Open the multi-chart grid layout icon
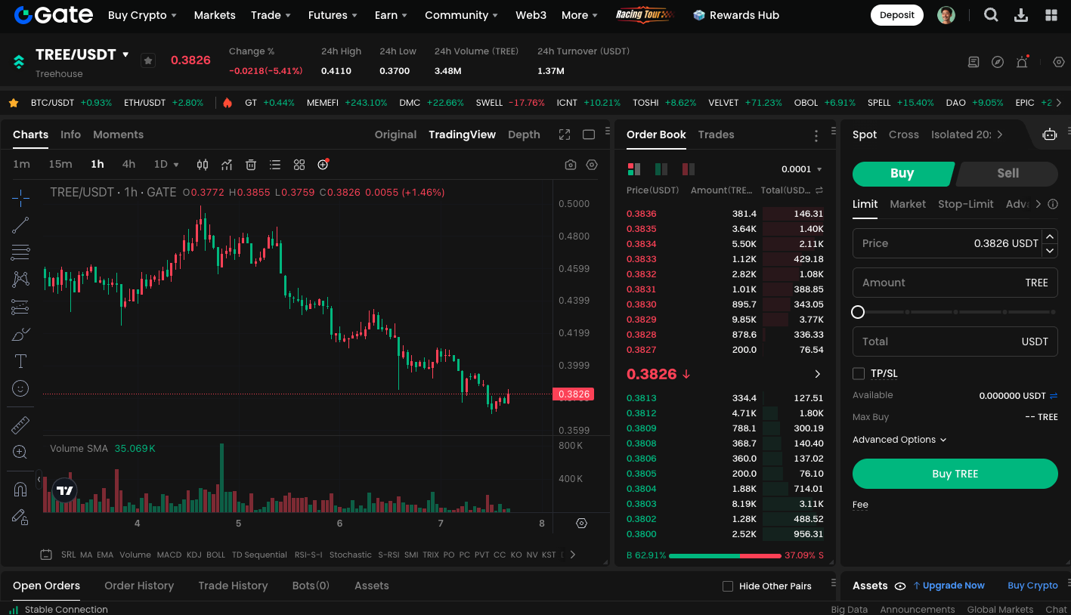Viewport: 1071px width, 615px height. tap(299, 165)
